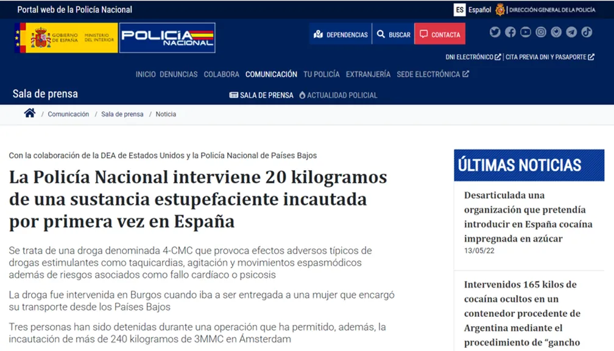The height and width of the screenshot is (351, 614).
Task: Visit the YouTube channel icon
Action: [x=525, y=32]
